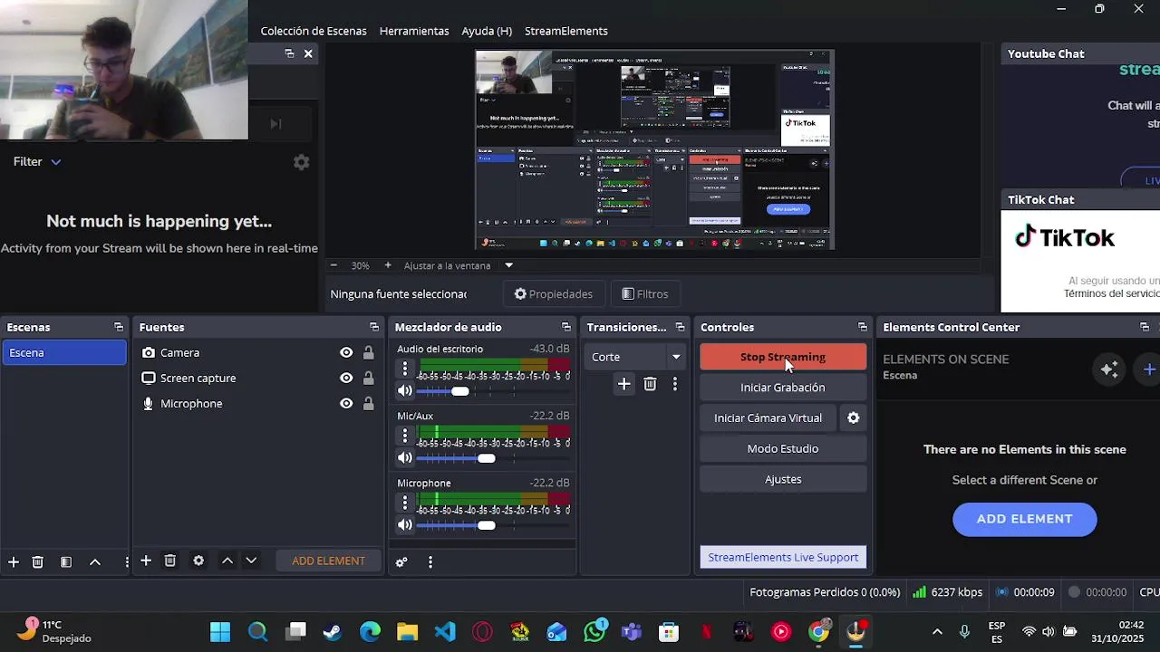Undock the Elements Control Center panel
Screen dimensions: 1160x652
[1145, 327]
